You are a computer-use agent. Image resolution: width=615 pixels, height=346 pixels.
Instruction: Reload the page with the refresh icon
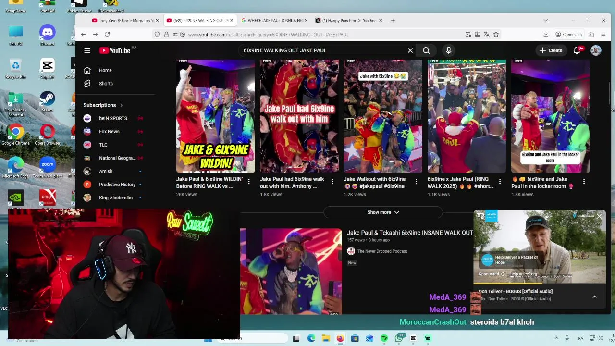pyautogui.click(x=107, y=34)
